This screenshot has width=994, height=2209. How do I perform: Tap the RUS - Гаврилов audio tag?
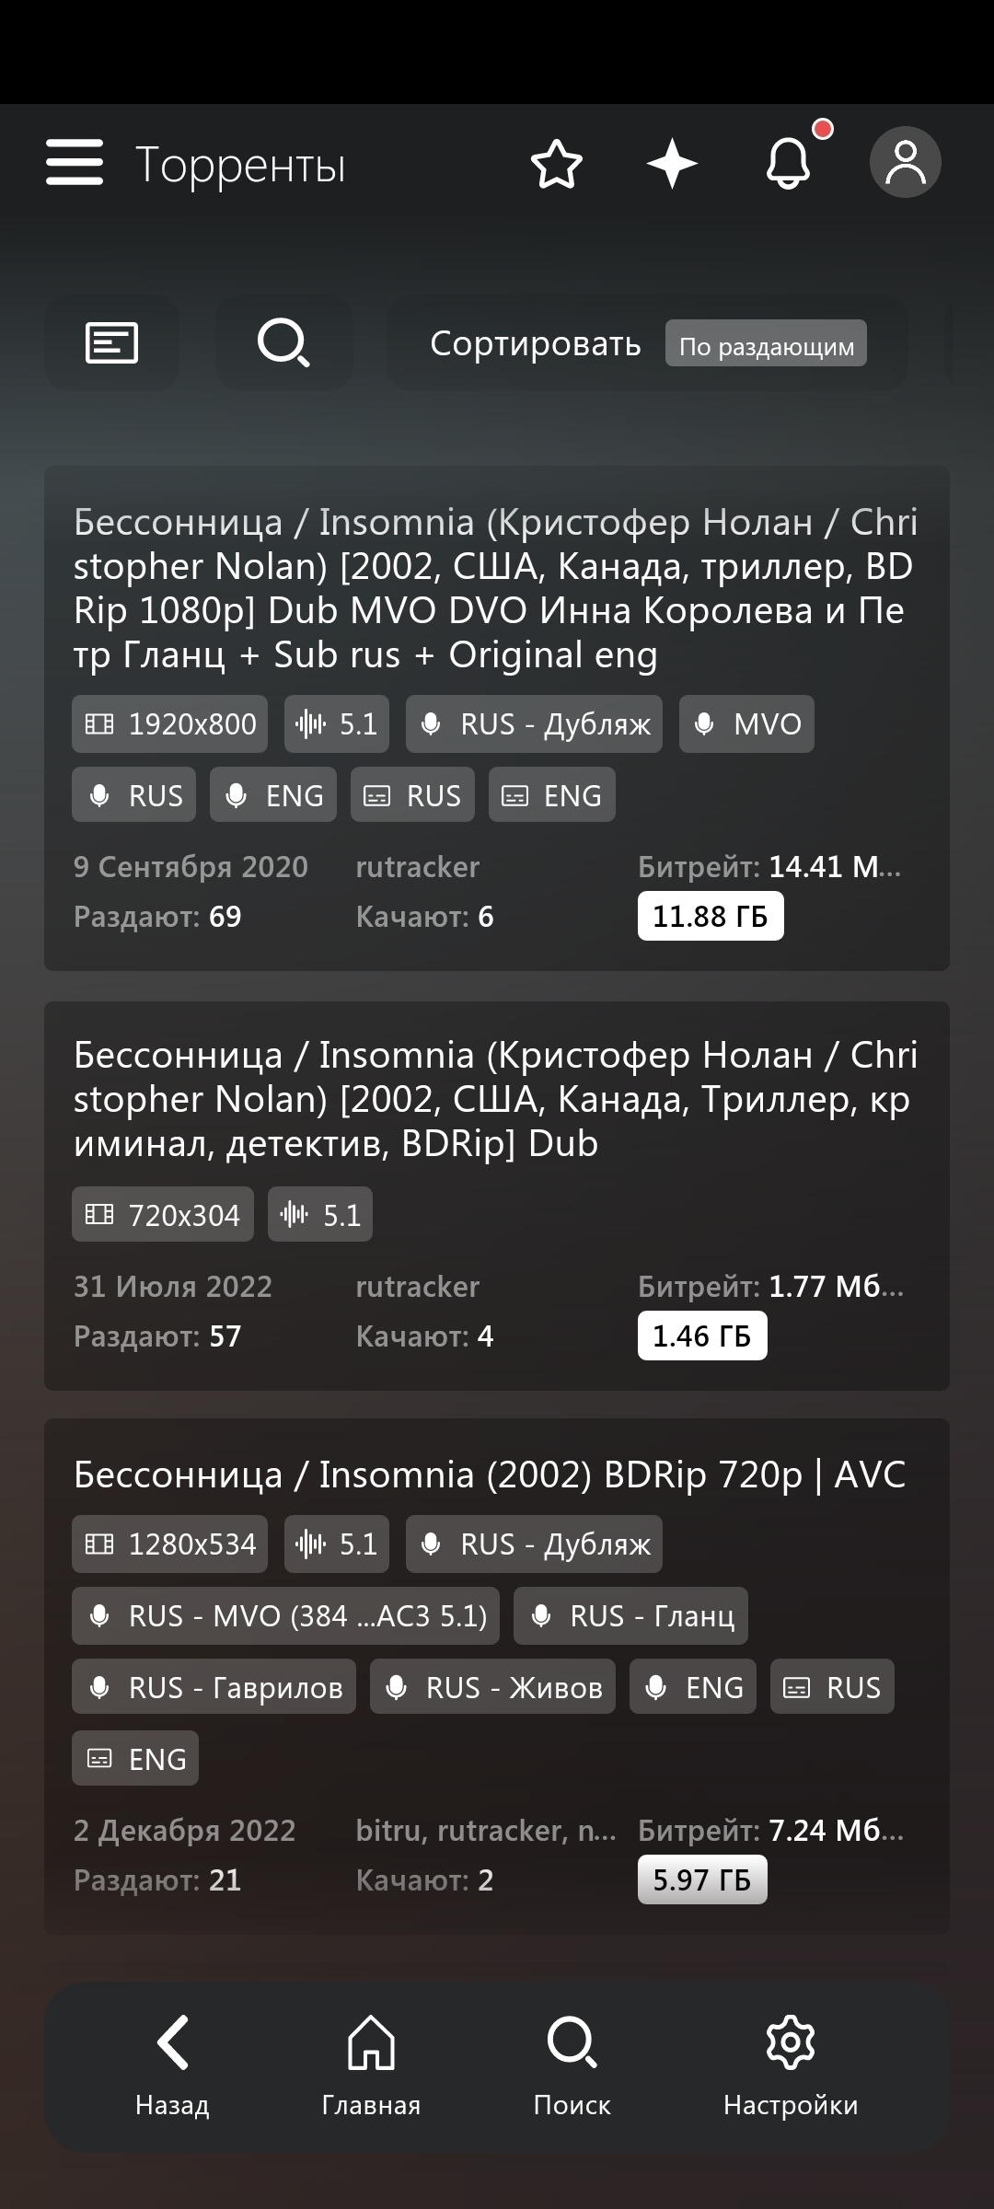click(214, 1687)
